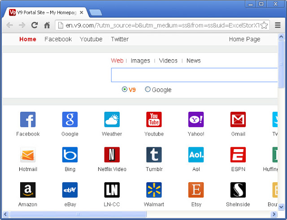Viewport: 287px width, 220px height.
Task: Switch to the Images search tab
Action: click(140, 61)
